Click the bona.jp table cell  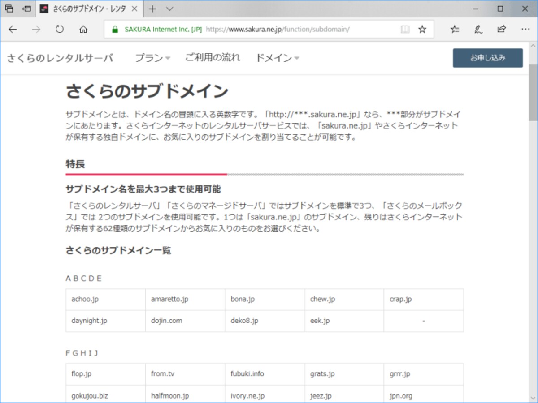pyautogui.click(x=265, y=300)
